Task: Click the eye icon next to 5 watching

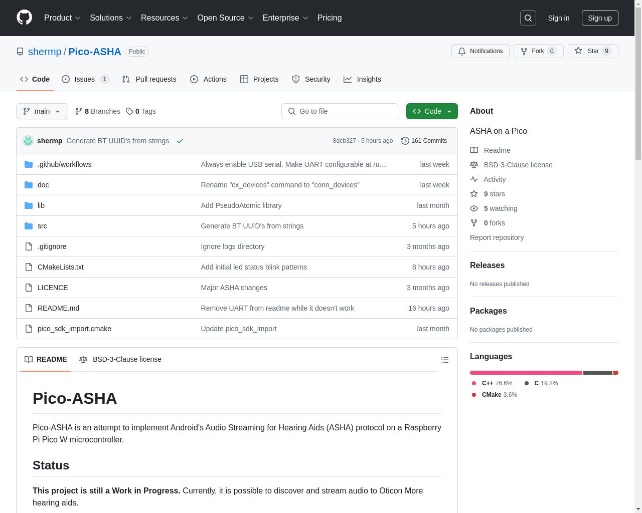Action: pyautogui.click(x=474, y=208)
